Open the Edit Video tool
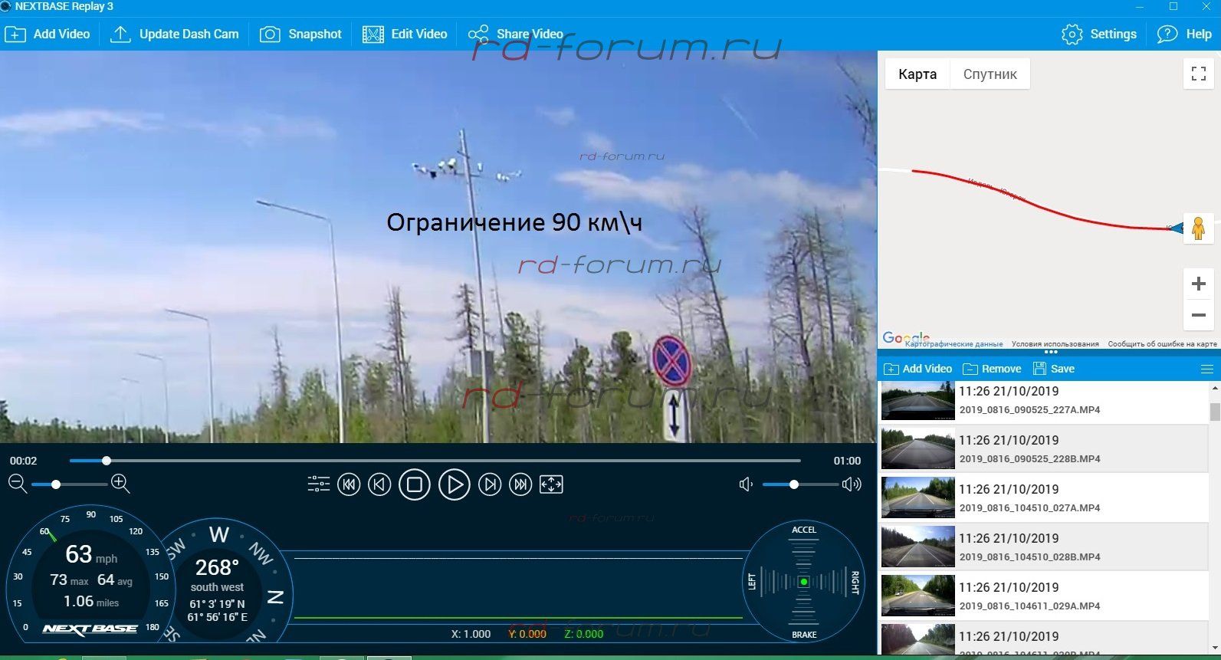 click(x=405, y=34)
